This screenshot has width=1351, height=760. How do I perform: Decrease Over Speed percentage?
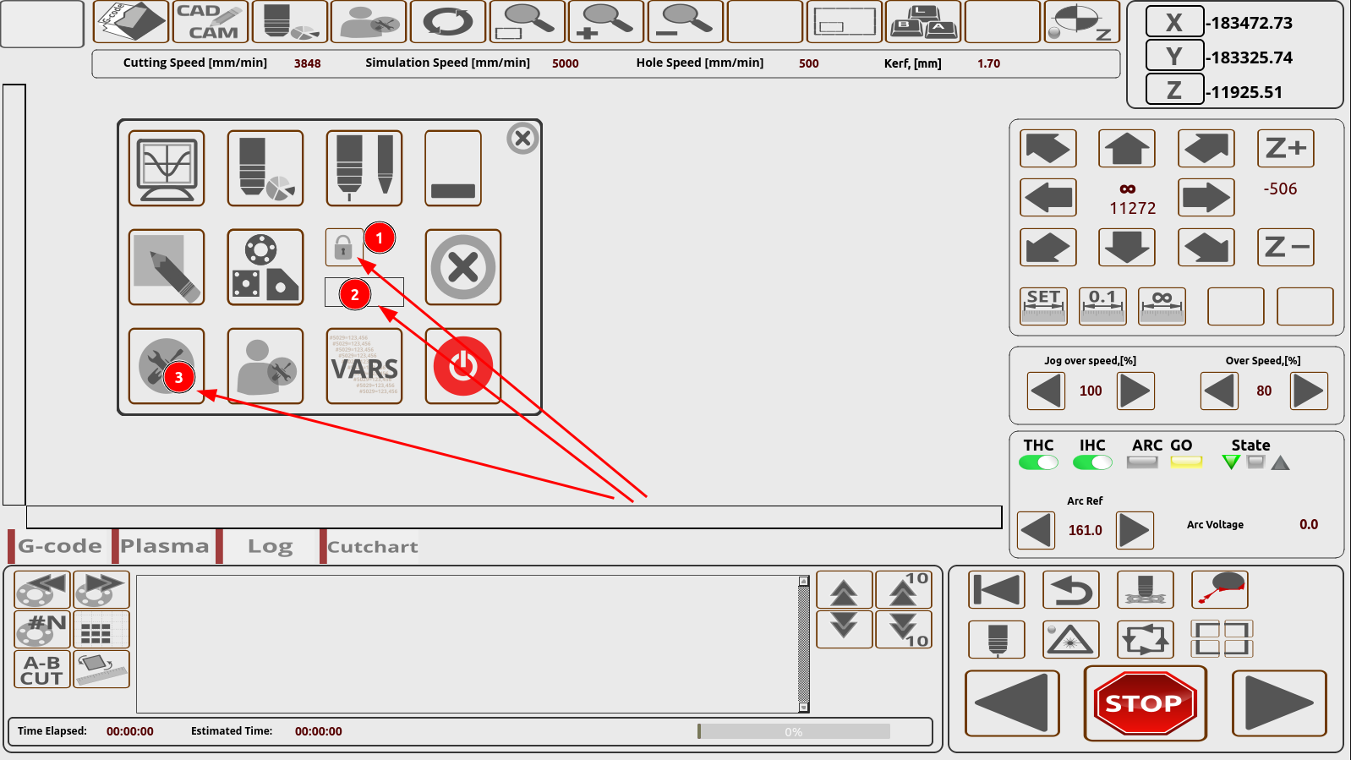pos(1219,391)
